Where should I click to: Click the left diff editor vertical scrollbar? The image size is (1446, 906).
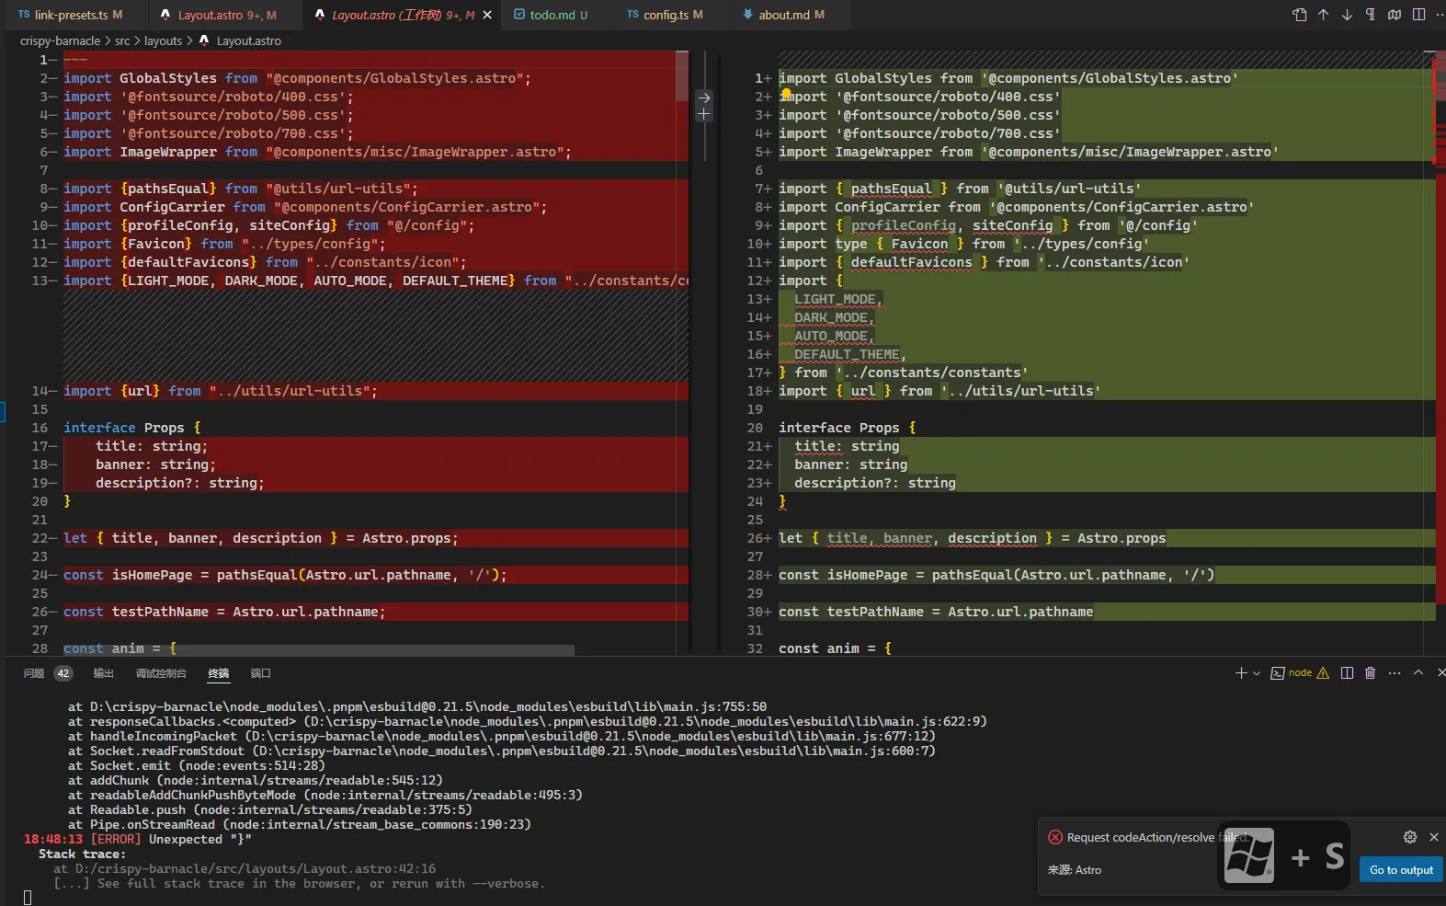coord(681,77)
